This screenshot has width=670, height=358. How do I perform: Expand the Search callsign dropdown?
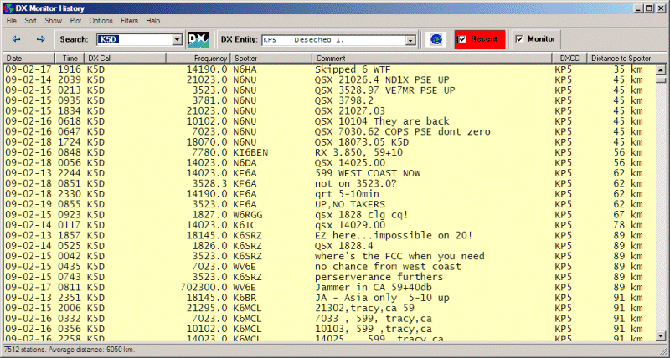pyautogui.click(x=177, y=39)
